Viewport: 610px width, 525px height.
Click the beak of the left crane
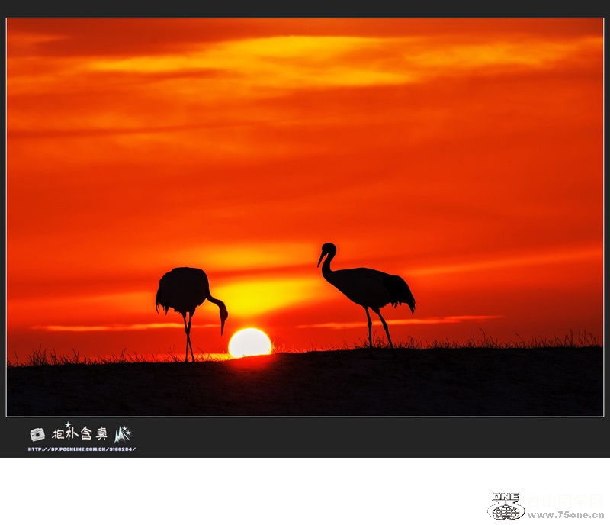pyautogui.click(x=223, y=326)
